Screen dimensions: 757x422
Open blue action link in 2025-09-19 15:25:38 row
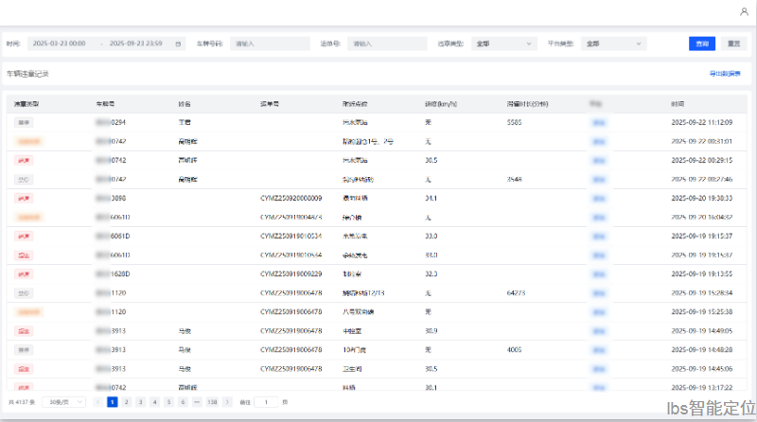coord(599,312)
